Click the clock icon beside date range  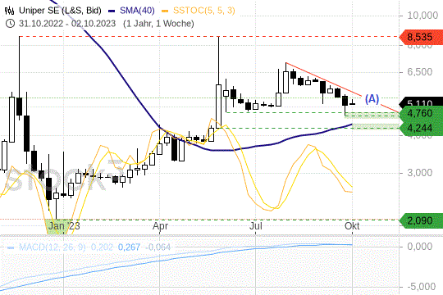10,24
